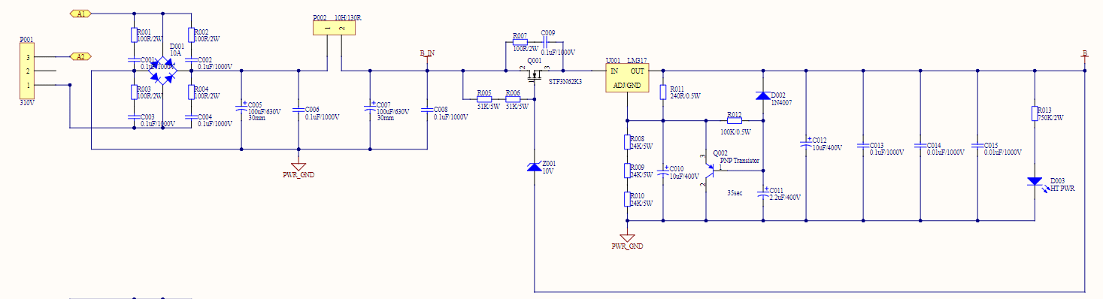Click the ADJ/GND pin label
The height and width of the screenshot is (299, 1103).
[627, 86]
